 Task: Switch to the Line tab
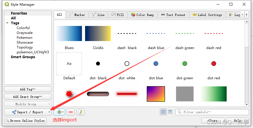99,15
